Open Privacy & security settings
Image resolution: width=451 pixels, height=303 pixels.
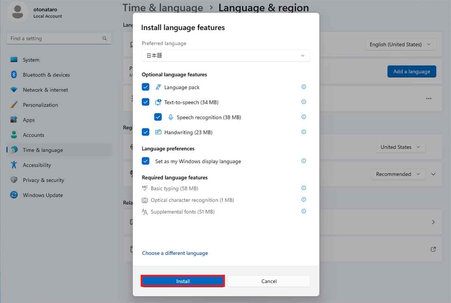[x=59, y=180]
